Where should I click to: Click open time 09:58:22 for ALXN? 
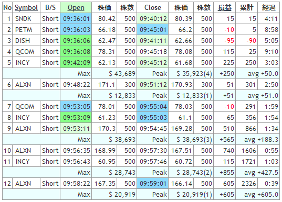[x=76, y=184]
